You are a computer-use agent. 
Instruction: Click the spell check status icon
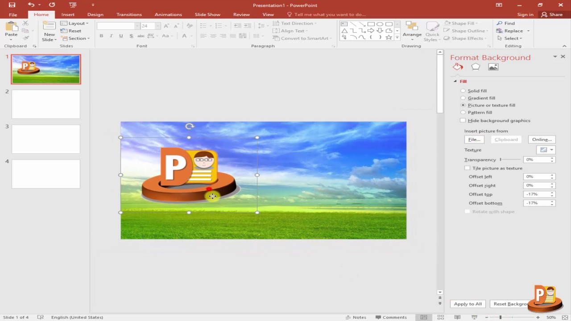pyautogui.click(x=41, y=317)
